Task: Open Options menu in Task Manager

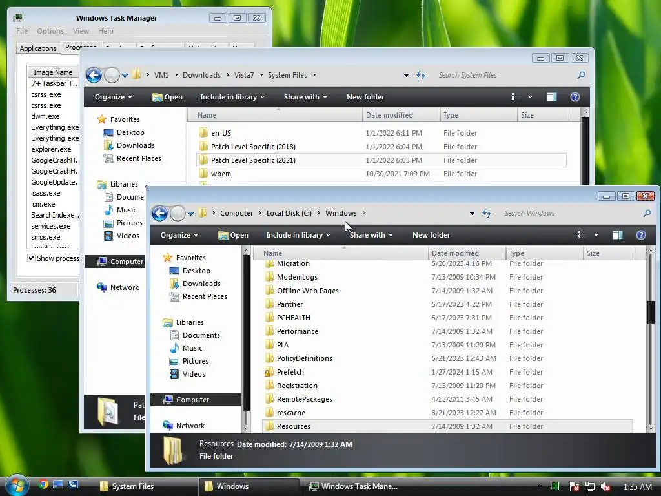Action: click(50, 31)
